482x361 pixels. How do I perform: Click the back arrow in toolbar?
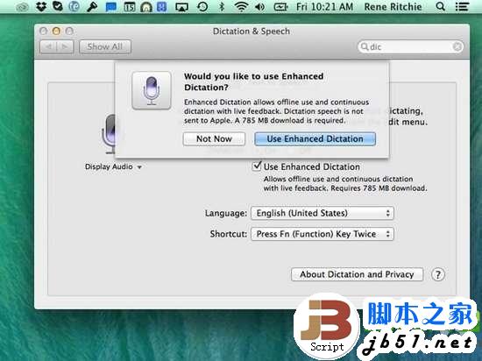48,46
